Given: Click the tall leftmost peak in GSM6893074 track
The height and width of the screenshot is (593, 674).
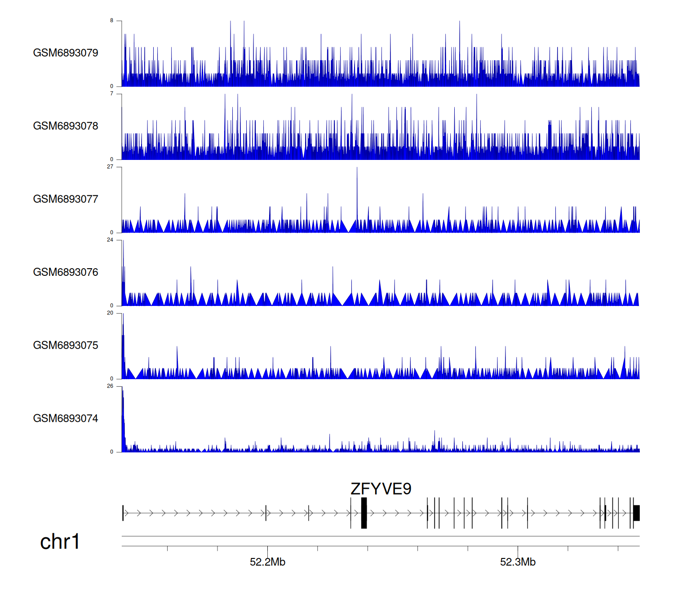Looking at the screenshot, I should 122,418.
